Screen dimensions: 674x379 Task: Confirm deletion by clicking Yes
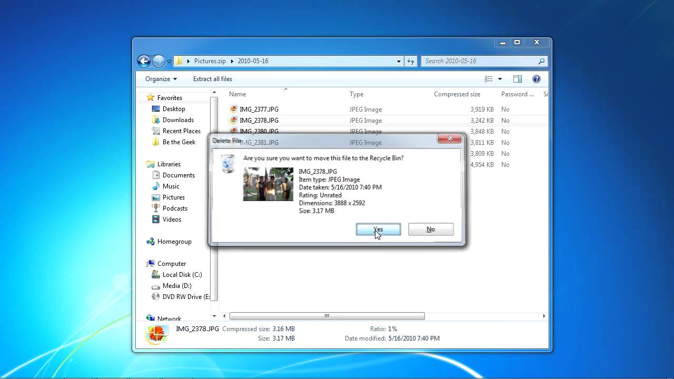tap(378, 230)
